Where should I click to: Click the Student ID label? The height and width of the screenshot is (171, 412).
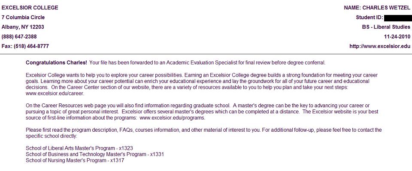pos(369,18)
